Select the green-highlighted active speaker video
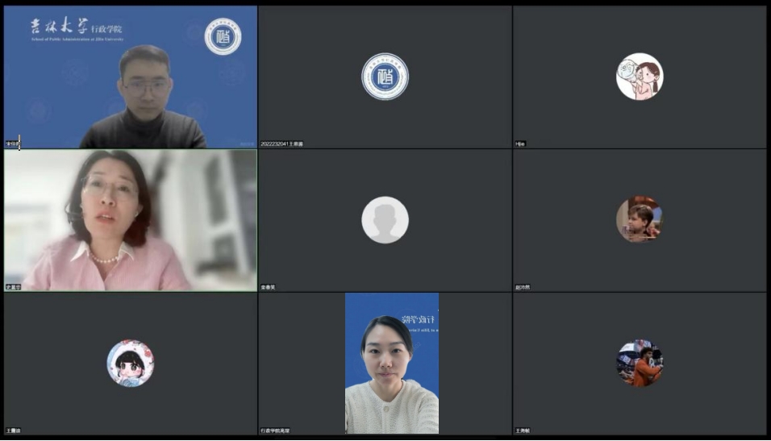Image resolution: width=771 pixels, height=441 pixels. click(131, 220)
